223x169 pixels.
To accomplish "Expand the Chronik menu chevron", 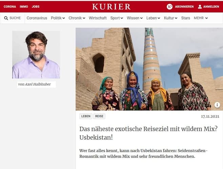I will pos(84,18).
